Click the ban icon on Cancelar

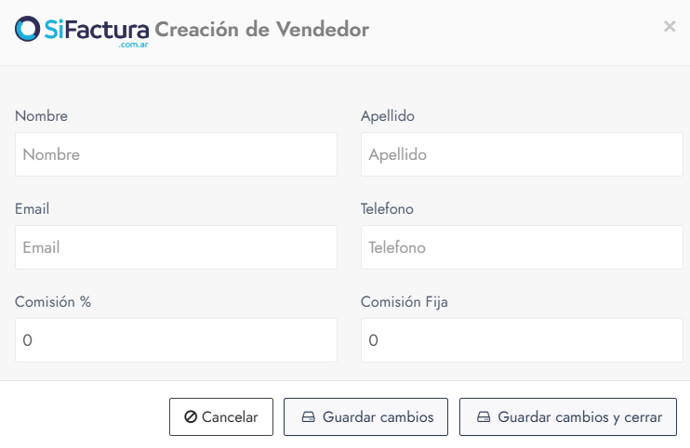[x=191, y=417]
